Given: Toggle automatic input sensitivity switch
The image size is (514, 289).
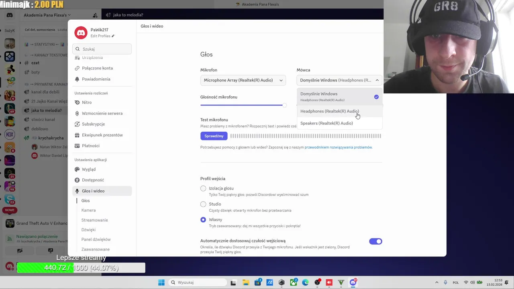Looking at the screenshot, I should pyautogui.click(x=375, y=241).
